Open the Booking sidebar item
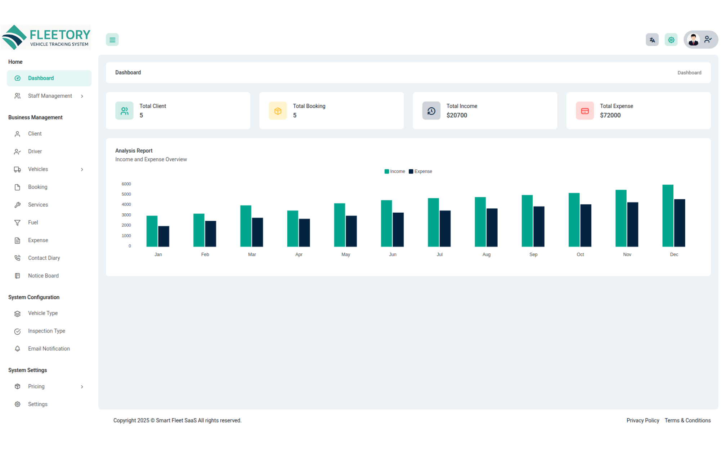 coord(49,187)
